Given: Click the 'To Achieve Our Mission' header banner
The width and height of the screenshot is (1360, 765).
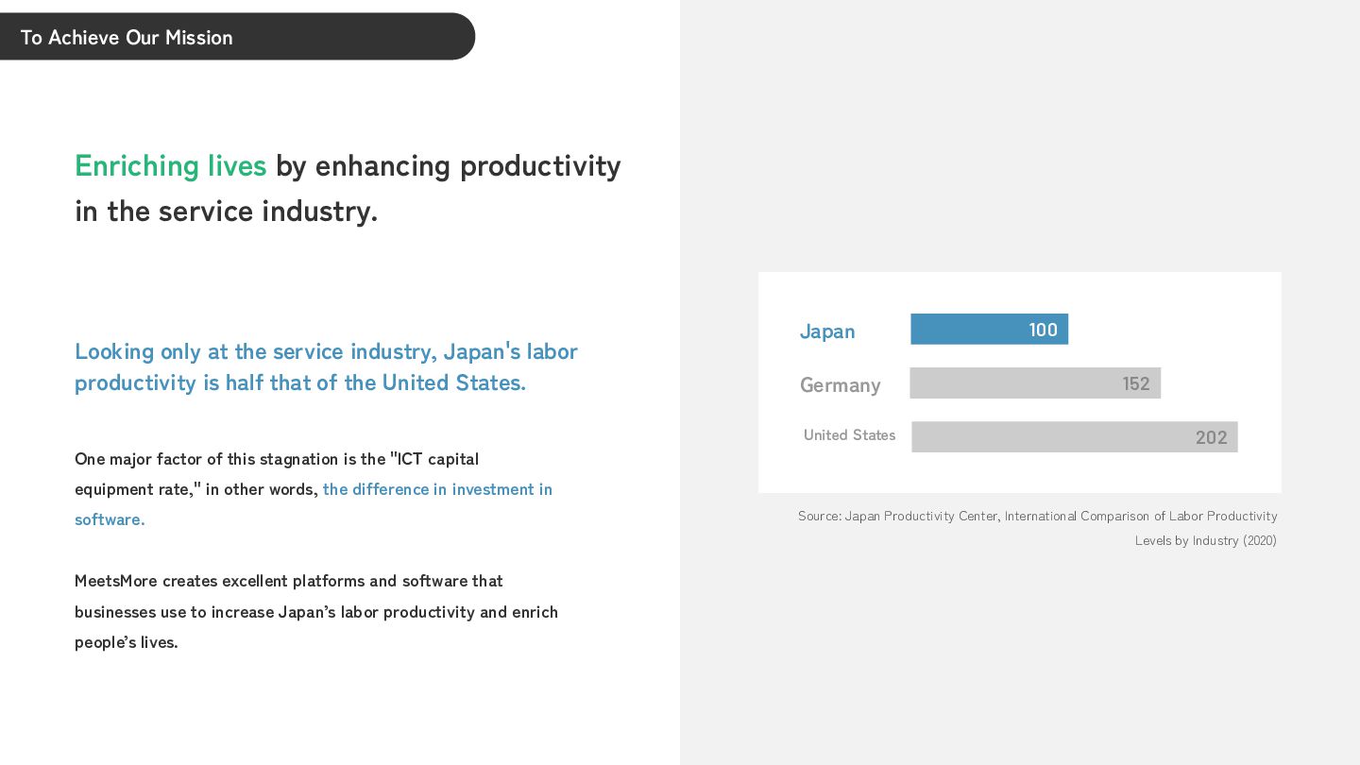Looking at the screenshot, I should [236, 37].
